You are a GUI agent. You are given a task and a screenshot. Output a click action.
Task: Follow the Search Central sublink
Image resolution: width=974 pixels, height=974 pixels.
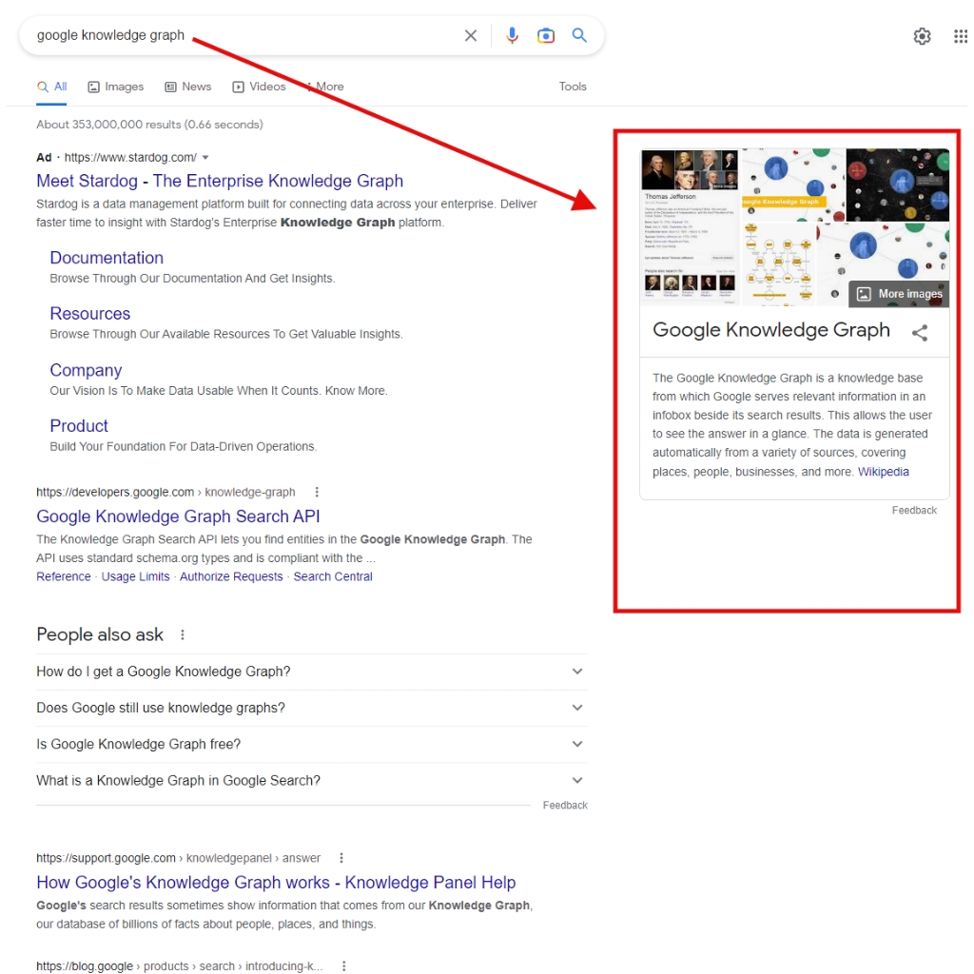[333, 576]
